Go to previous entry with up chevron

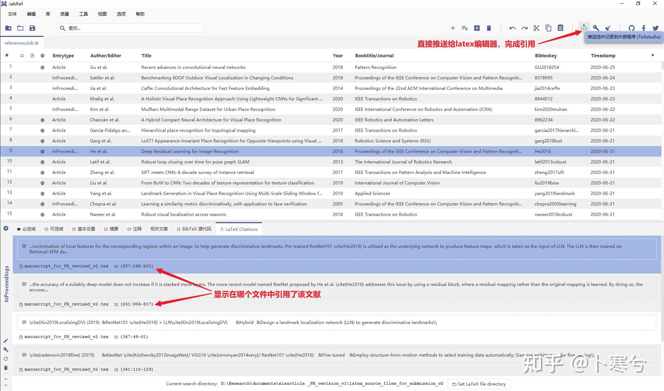(x=6, y=379)
